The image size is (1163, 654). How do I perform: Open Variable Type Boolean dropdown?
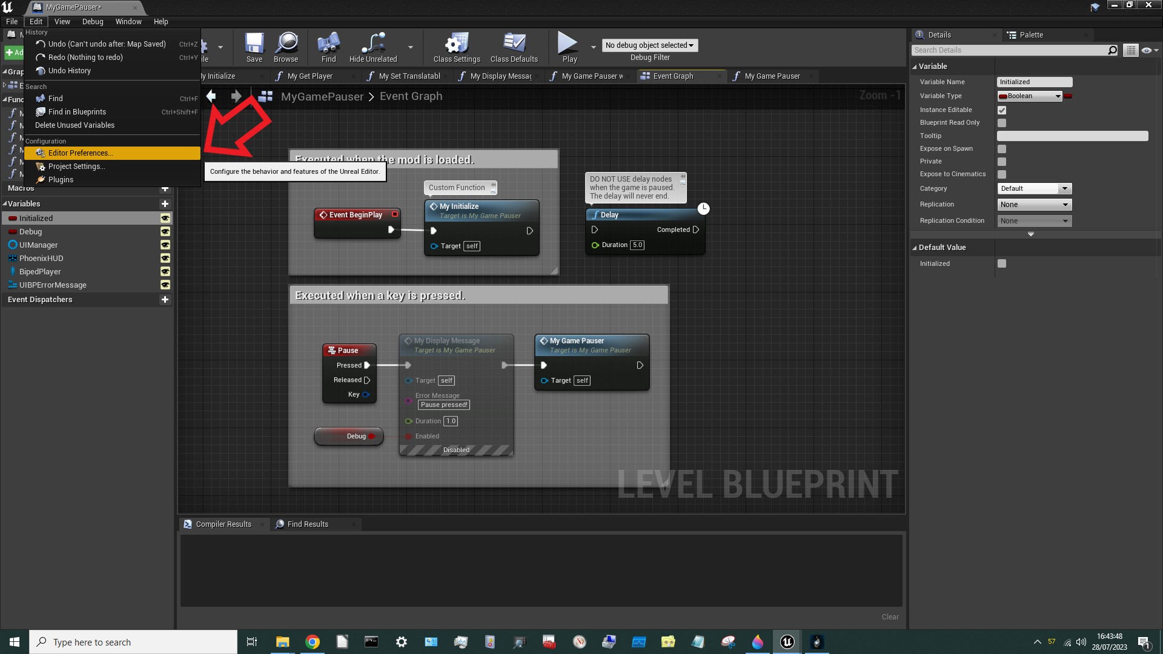1030,96
